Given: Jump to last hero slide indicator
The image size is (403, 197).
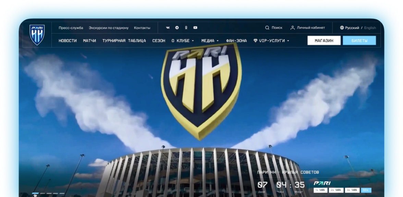Looking at the screenshot, I should point(62,193).
